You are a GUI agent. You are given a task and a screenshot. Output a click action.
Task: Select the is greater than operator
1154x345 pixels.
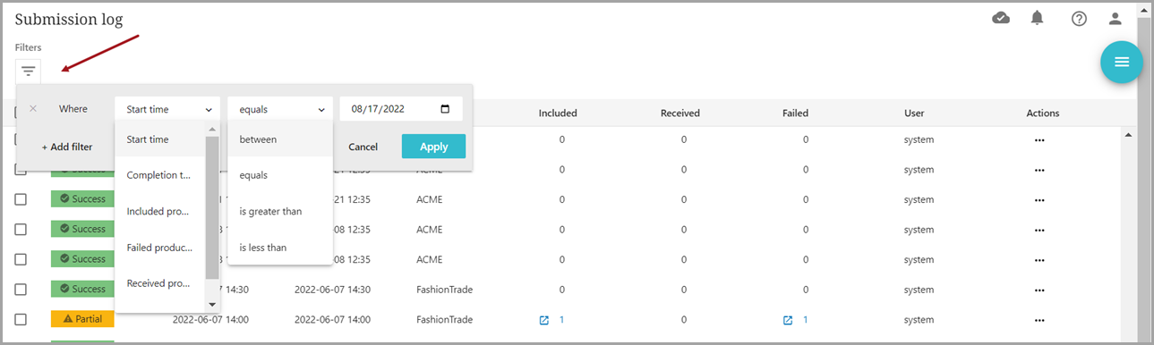(280, 211)
